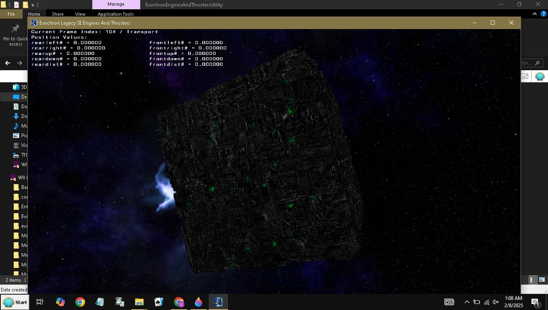Image resolution: width=548 pixels, height=310 pixels.
Task: Open Customize Quick Access Toolbar dropdown
Action: 33,5
